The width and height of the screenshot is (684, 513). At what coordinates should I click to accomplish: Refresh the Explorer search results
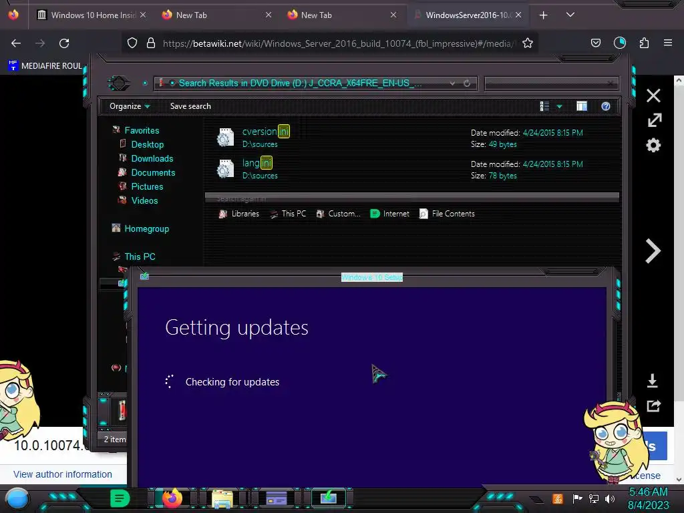pos(467,83)
